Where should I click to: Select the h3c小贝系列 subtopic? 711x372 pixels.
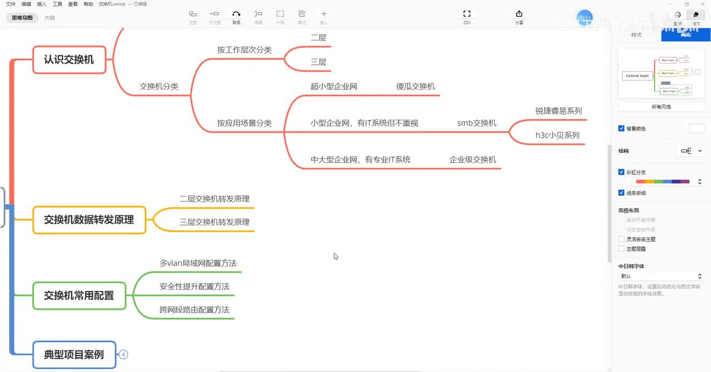[x=557, y=135]
